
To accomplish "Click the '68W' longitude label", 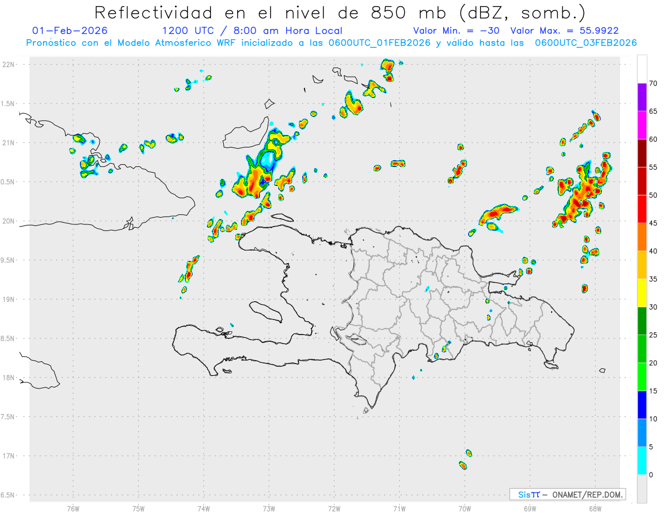I will [x=595, y=508].
